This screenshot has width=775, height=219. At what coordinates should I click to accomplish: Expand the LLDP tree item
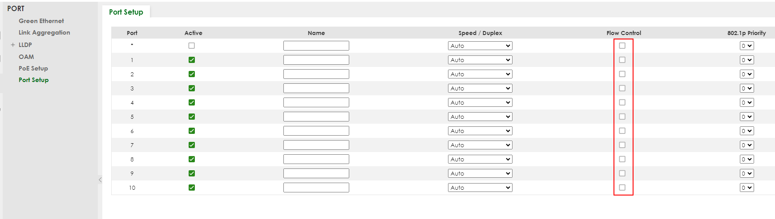coord(13,45)
